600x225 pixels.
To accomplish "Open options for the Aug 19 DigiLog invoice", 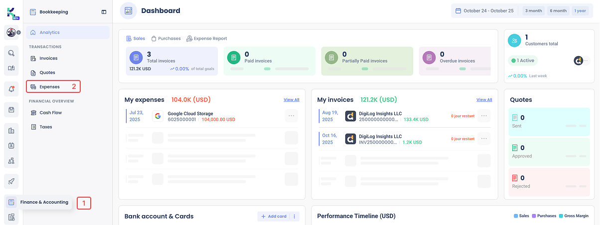I will (484, 116).
